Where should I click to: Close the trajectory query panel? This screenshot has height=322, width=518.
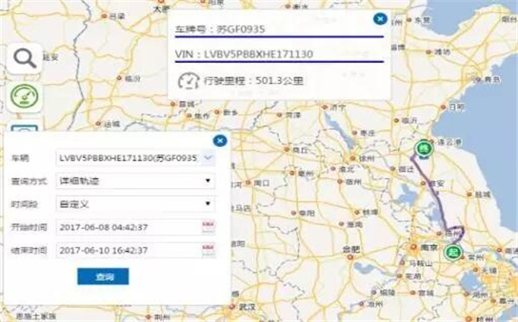[220, 141]
